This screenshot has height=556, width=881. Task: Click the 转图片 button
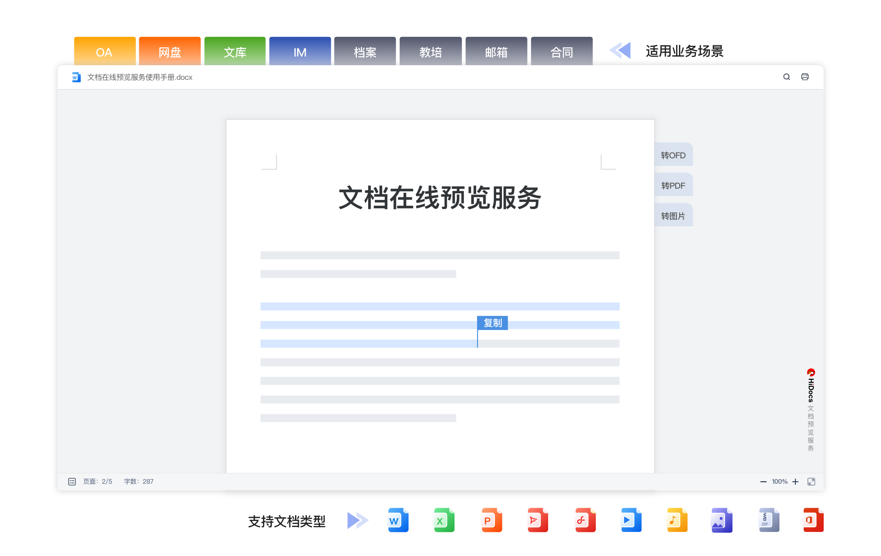coord(673,216)
